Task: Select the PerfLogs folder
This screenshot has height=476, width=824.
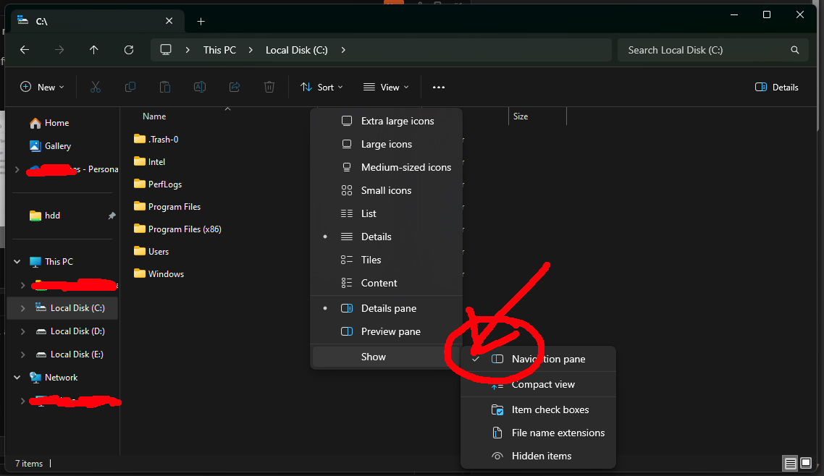Action: (158, 184)
